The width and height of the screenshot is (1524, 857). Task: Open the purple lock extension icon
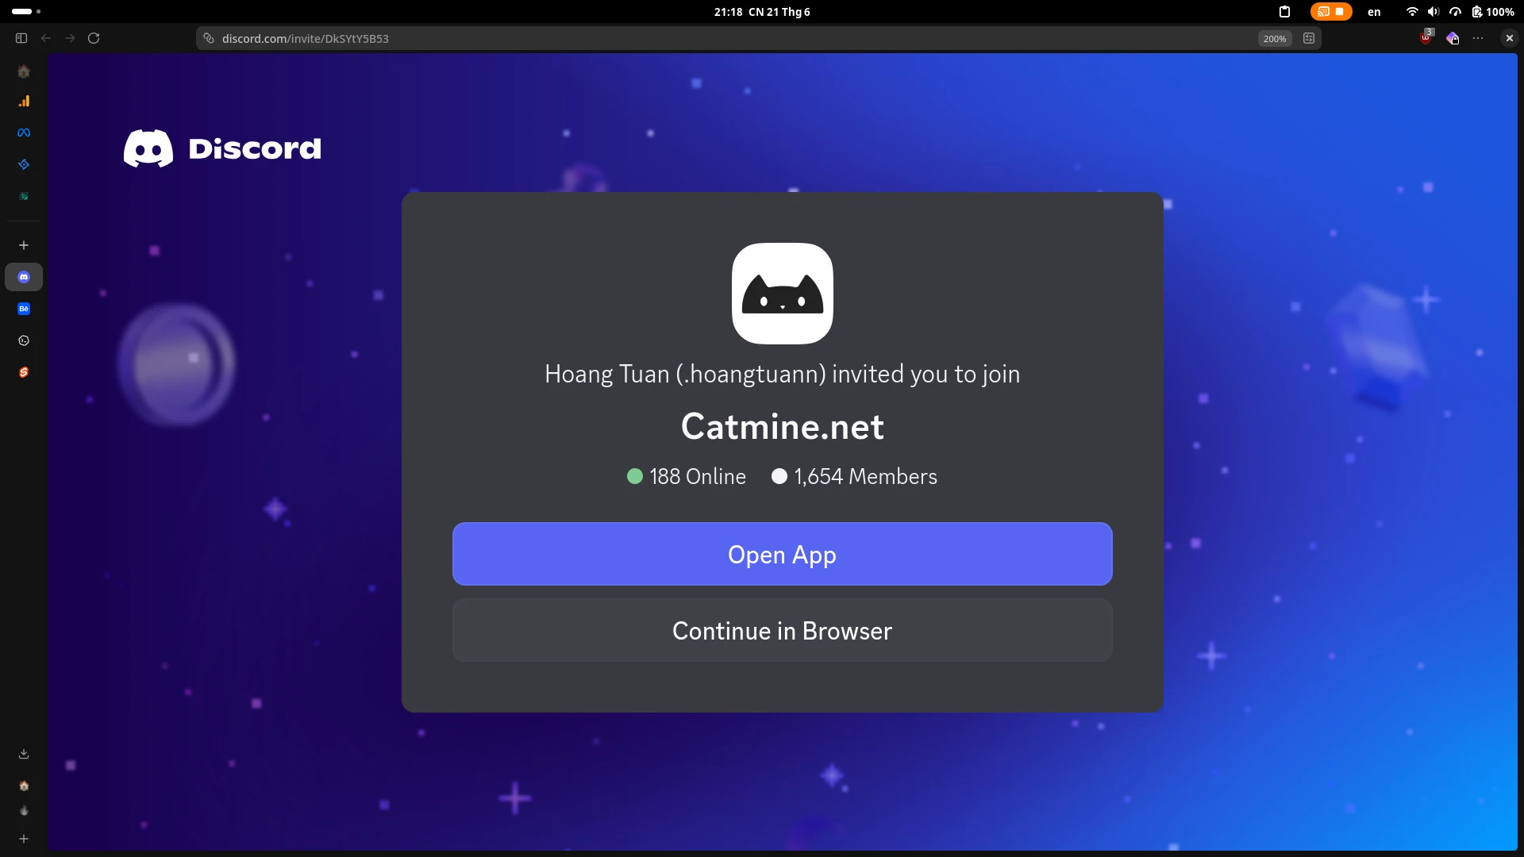(1453, 38)
